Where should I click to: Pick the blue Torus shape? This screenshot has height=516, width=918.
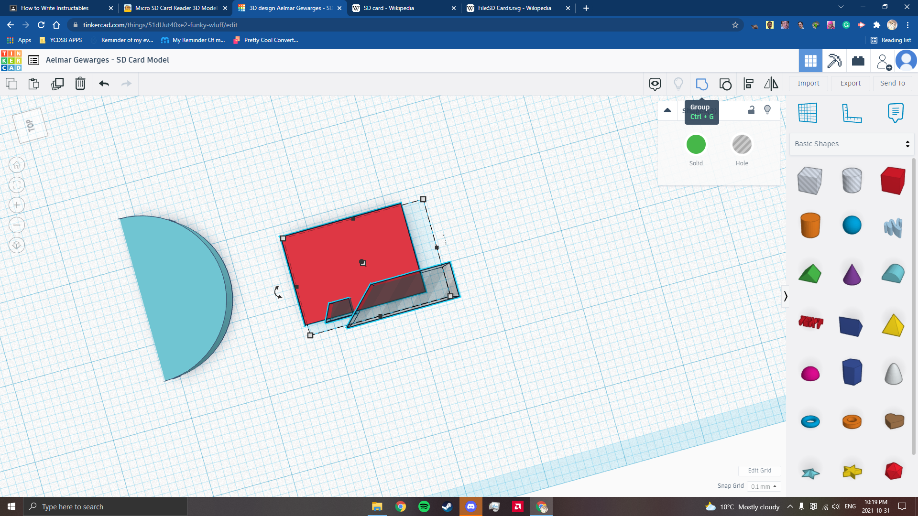point(810,421)
